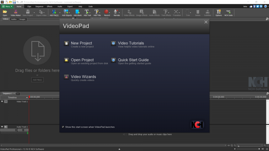Uncheck Show this start screen checkbox
Viewport: 269px width, 151px height.
click(63, 127)
